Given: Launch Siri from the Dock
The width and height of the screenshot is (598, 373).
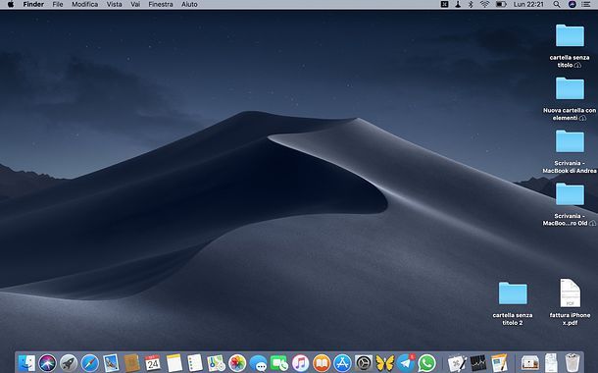Looking at the screenshot, I should 47,362.
